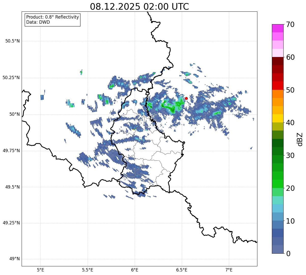Click the bright red colorbar segment above 50
The height and width of the screenshot is (275, 306).
coord(277,85)
